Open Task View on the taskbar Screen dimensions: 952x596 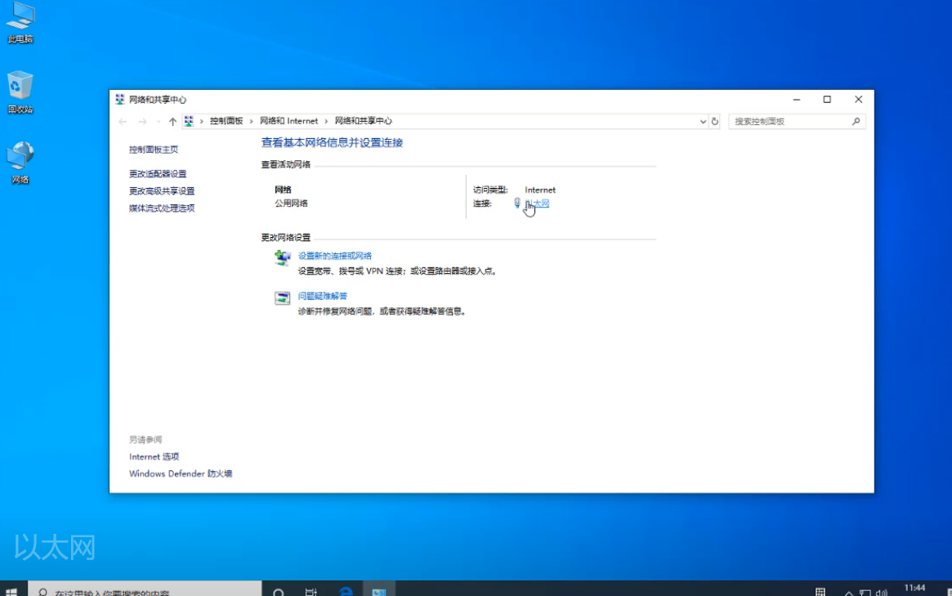pyautogui.click(x=311, y=591)
